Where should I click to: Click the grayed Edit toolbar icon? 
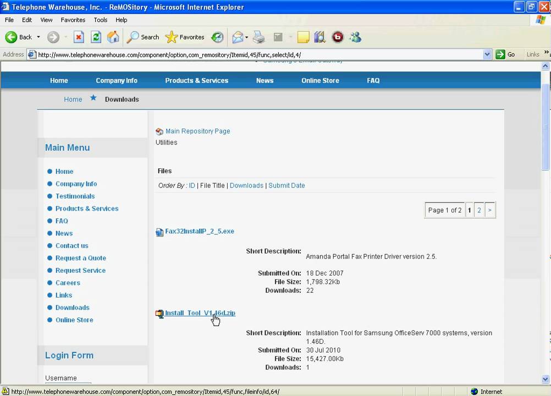(278, 37)
